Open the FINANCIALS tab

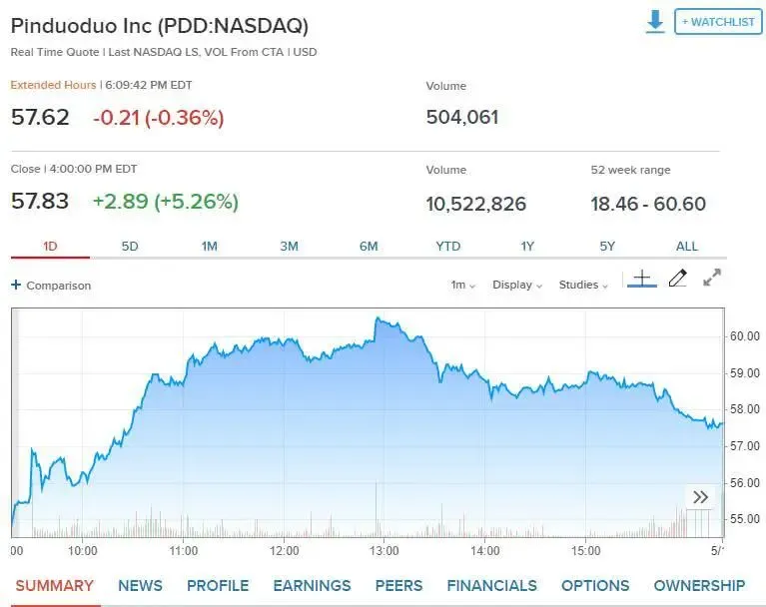click(x=491, y=585)
